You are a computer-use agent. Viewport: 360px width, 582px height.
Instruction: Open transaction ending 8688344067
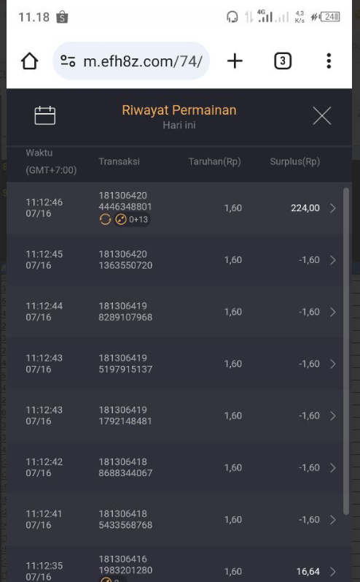pyautogui.click(x=179, y=467)
